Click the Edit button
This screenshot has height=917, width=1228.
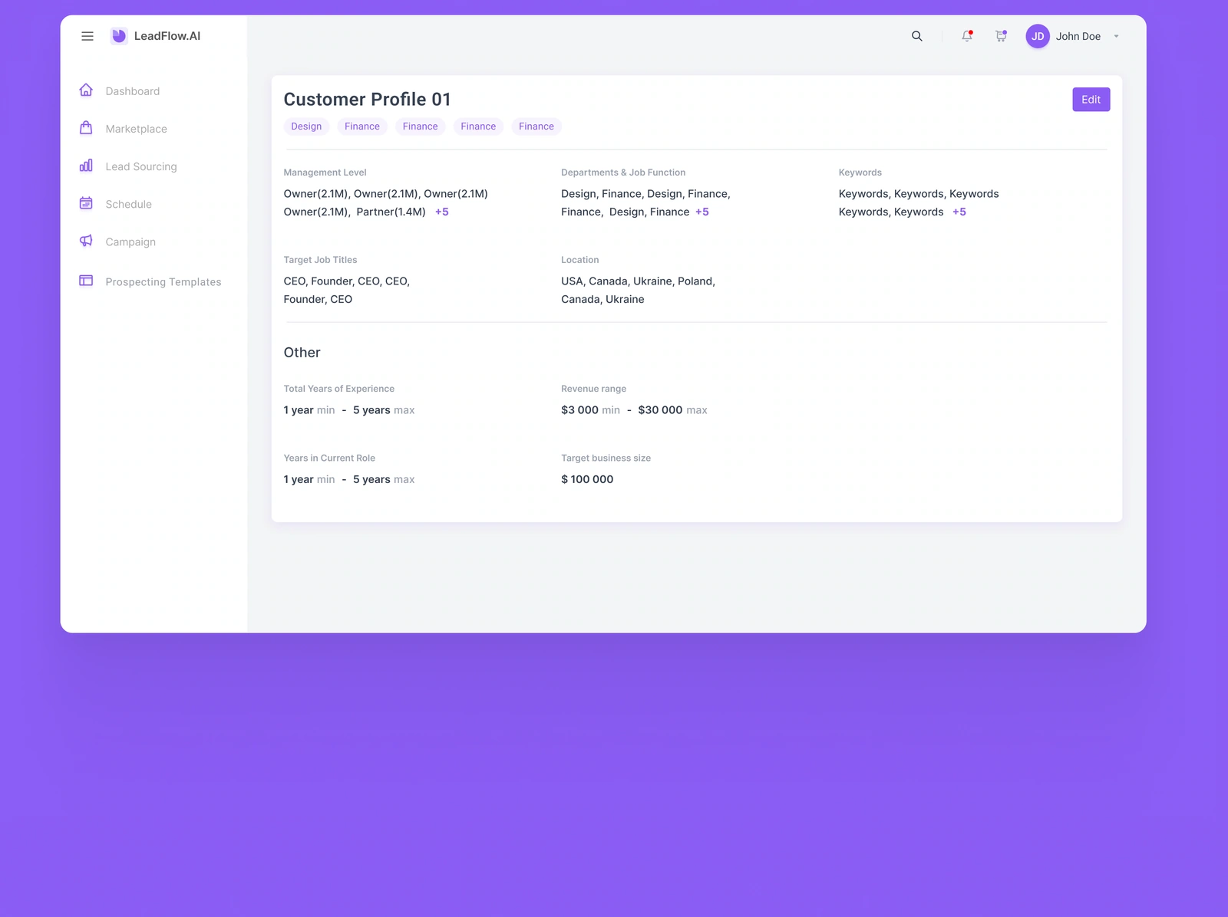click(x=1091, y=100)
